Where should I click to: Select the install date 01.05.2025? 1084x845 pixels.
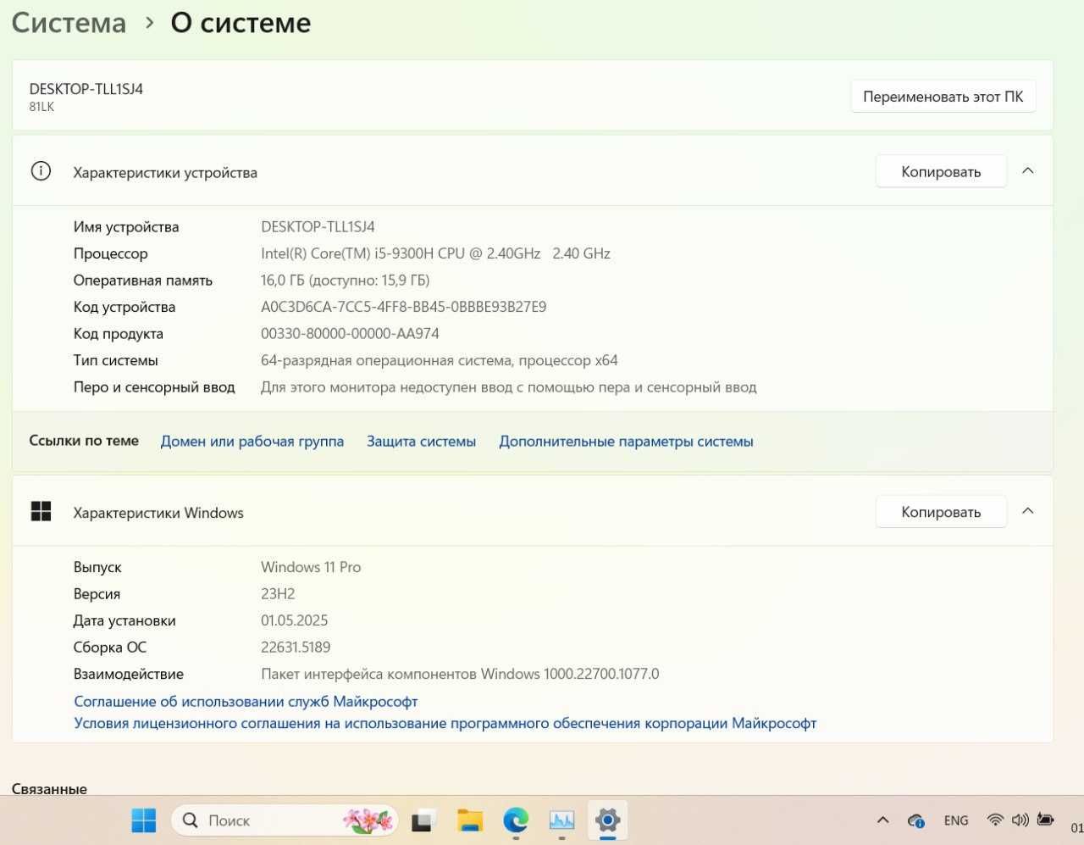(294, 620)
